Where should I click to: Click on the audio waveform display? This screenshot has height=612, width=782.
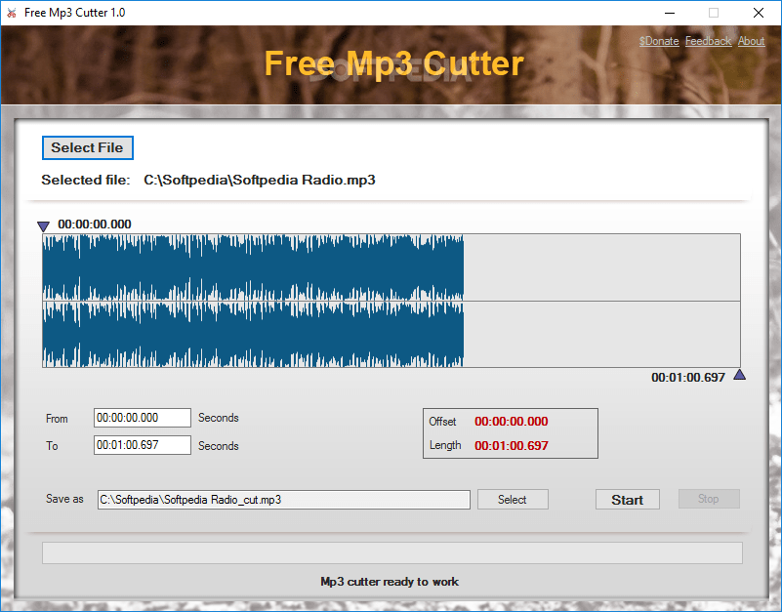(293, 299)
